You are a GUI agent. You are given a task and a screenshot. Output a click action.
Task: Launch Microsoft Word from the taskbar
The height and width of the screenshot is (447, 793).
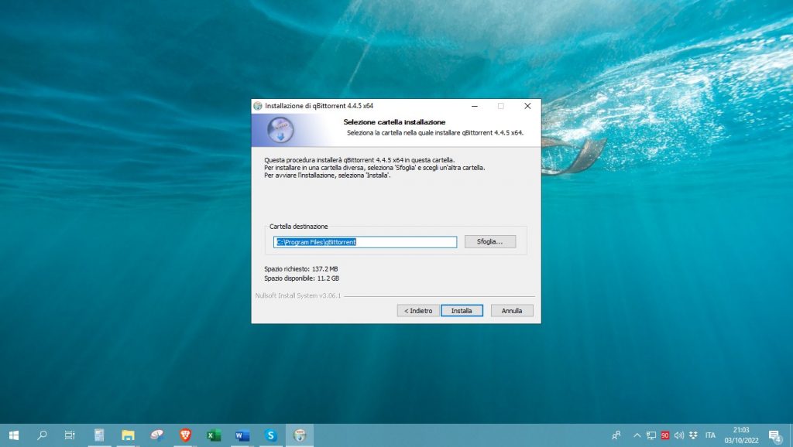[242, 435]
